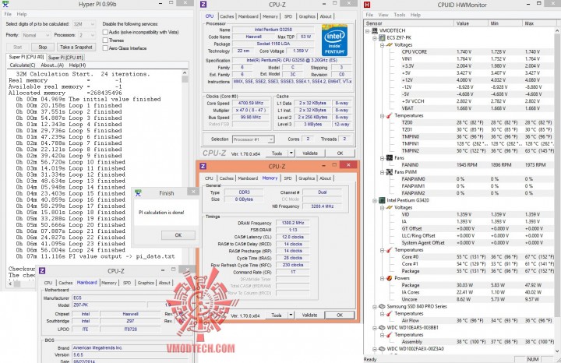Click the CPU-Z purple Z icon in top window
The width and height of the screenshot is (561, 363).
[203, 5]
